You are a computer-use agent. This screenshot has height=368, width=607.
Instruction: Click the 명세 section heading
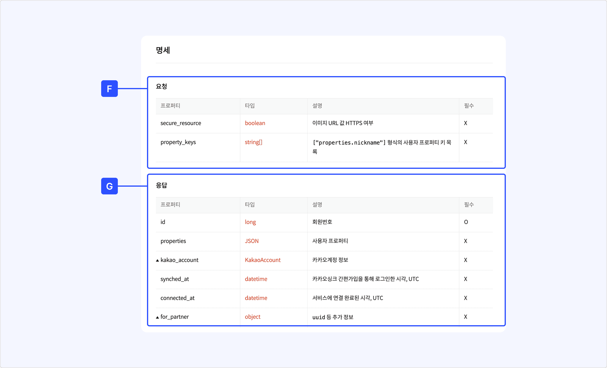(163, 50)
